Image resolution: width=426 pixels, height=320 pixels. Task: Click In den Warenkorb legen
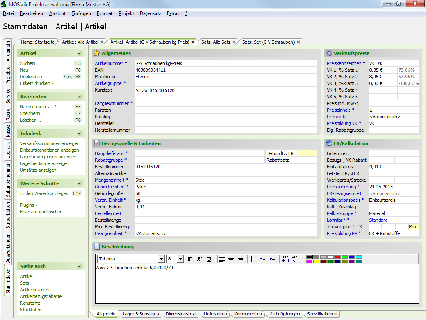pyautogui.click(x=44, y=193)
